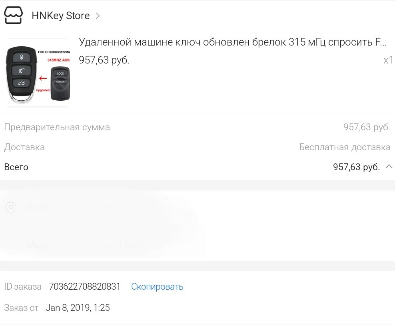
Task: Click the order number 703622708820831
Action: 84,286
